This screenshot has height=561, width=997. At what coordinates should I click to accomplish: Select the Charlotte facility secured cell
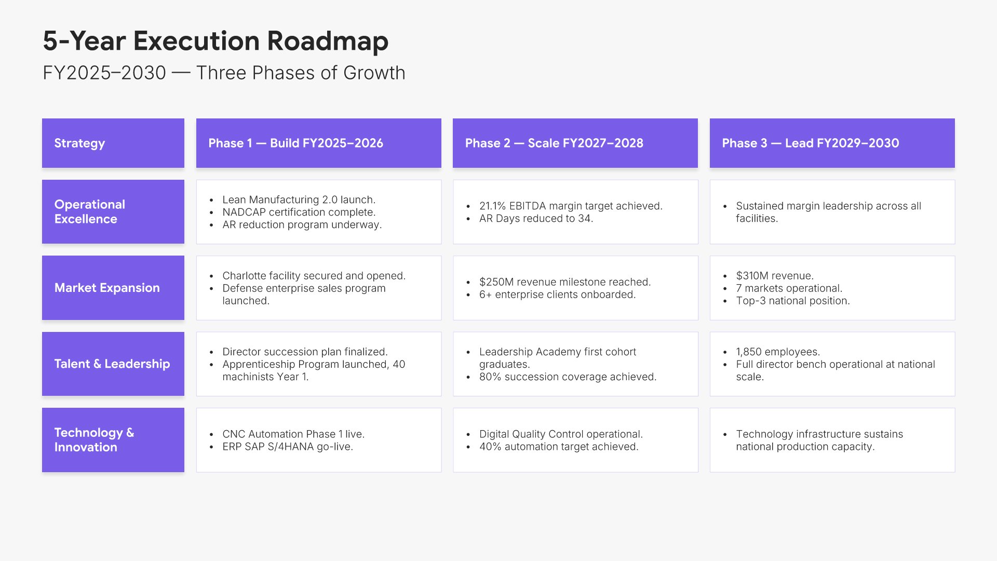[318, 288]
